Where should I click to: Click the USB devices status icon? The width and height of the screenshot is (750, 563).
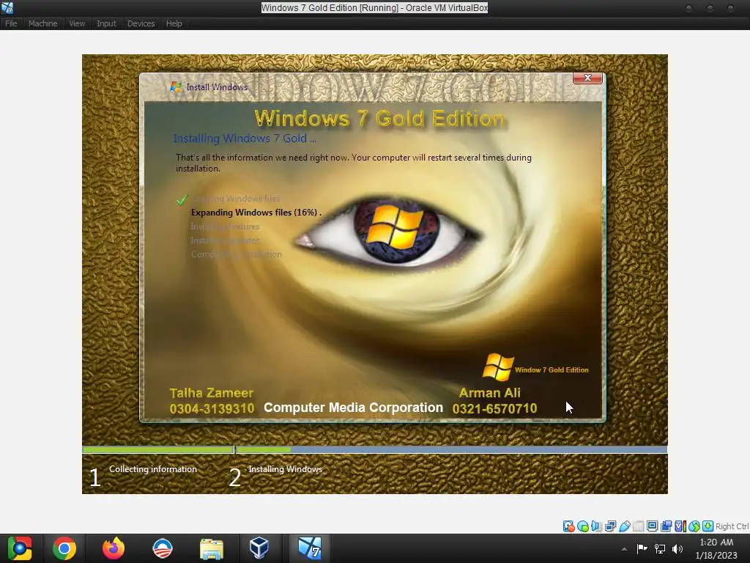click(x=624, y=526)
